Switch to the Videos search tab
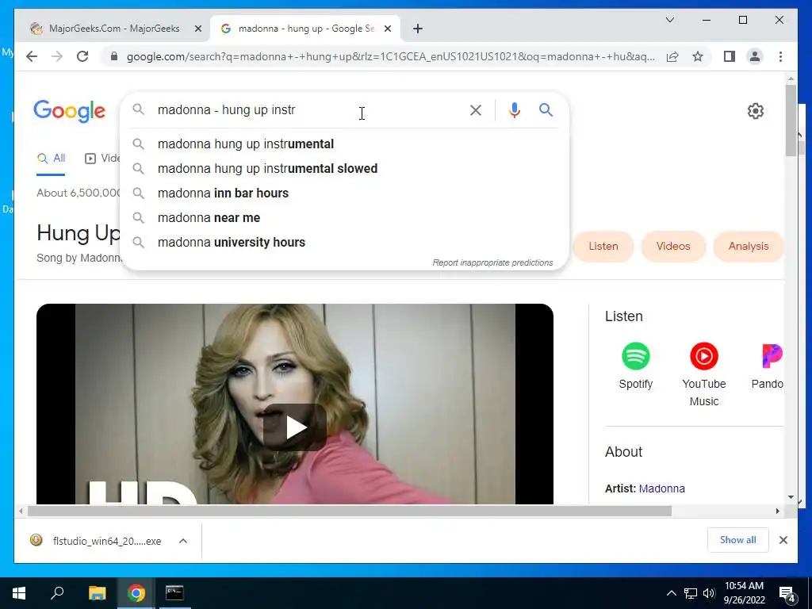This screenshot has height=609, width=812. click(x=102, y=159)
